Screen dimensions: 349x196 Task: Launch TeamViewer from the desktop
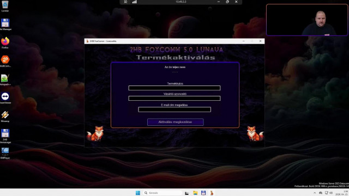5,98
